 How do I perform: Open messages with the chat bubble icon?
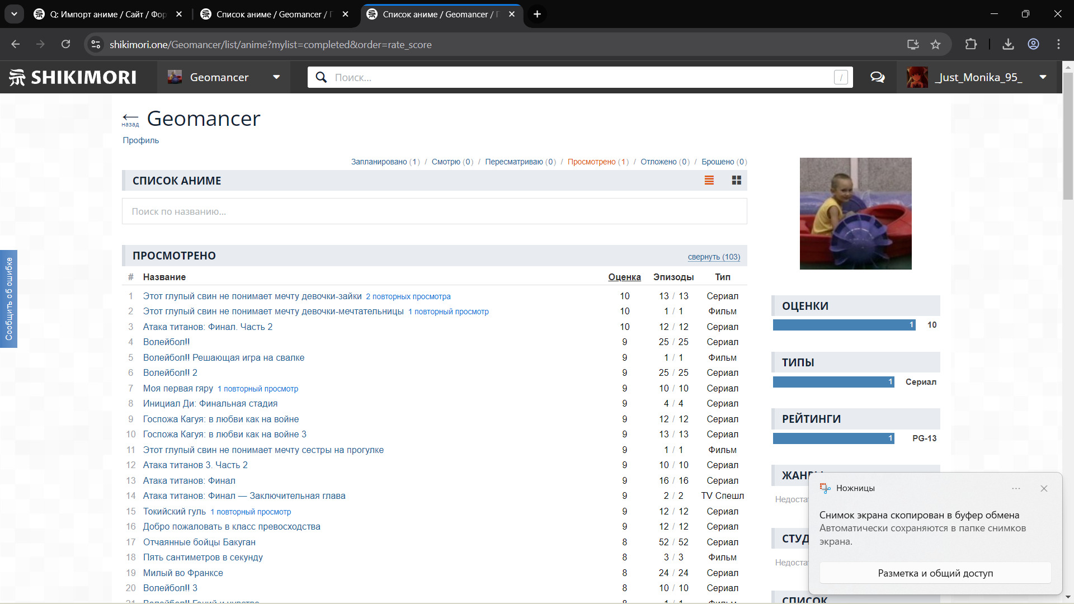tap(877, 77)
